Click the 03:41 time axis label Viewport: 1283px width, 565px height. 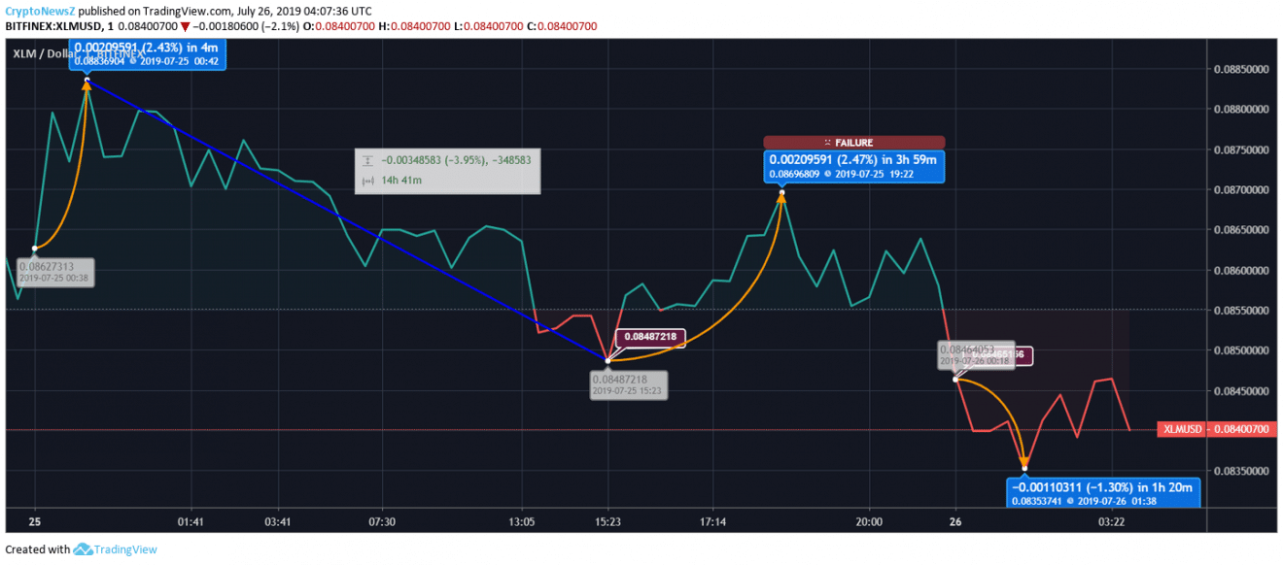pos(279,521)
